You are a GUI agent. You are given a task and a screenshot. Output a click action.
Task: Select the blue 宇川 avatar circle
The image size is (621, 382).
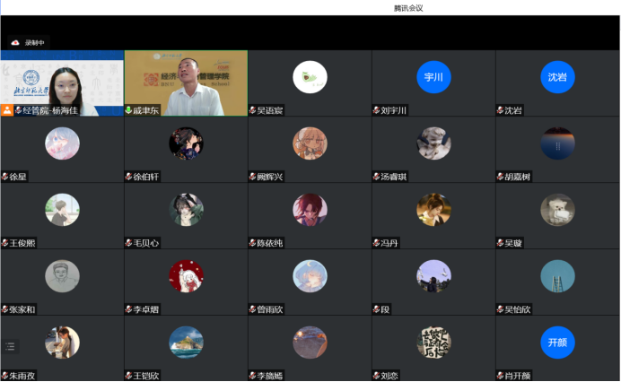tap(433, 77)
